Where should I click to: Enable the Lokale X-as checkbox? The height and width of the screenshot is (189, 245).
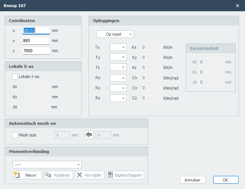[15, 76]
